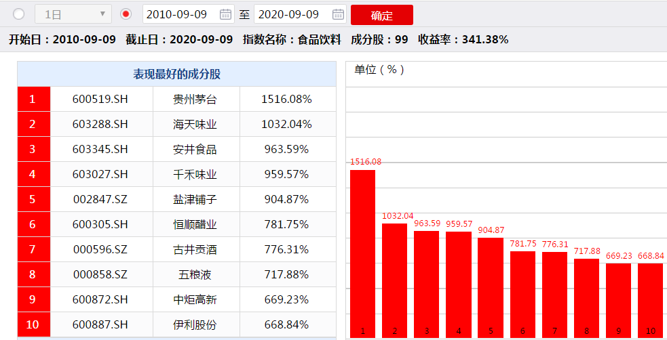Viewport: 667px width, 340px height.
Task: Click the 成分股：99 summary text
Action: 379,39
